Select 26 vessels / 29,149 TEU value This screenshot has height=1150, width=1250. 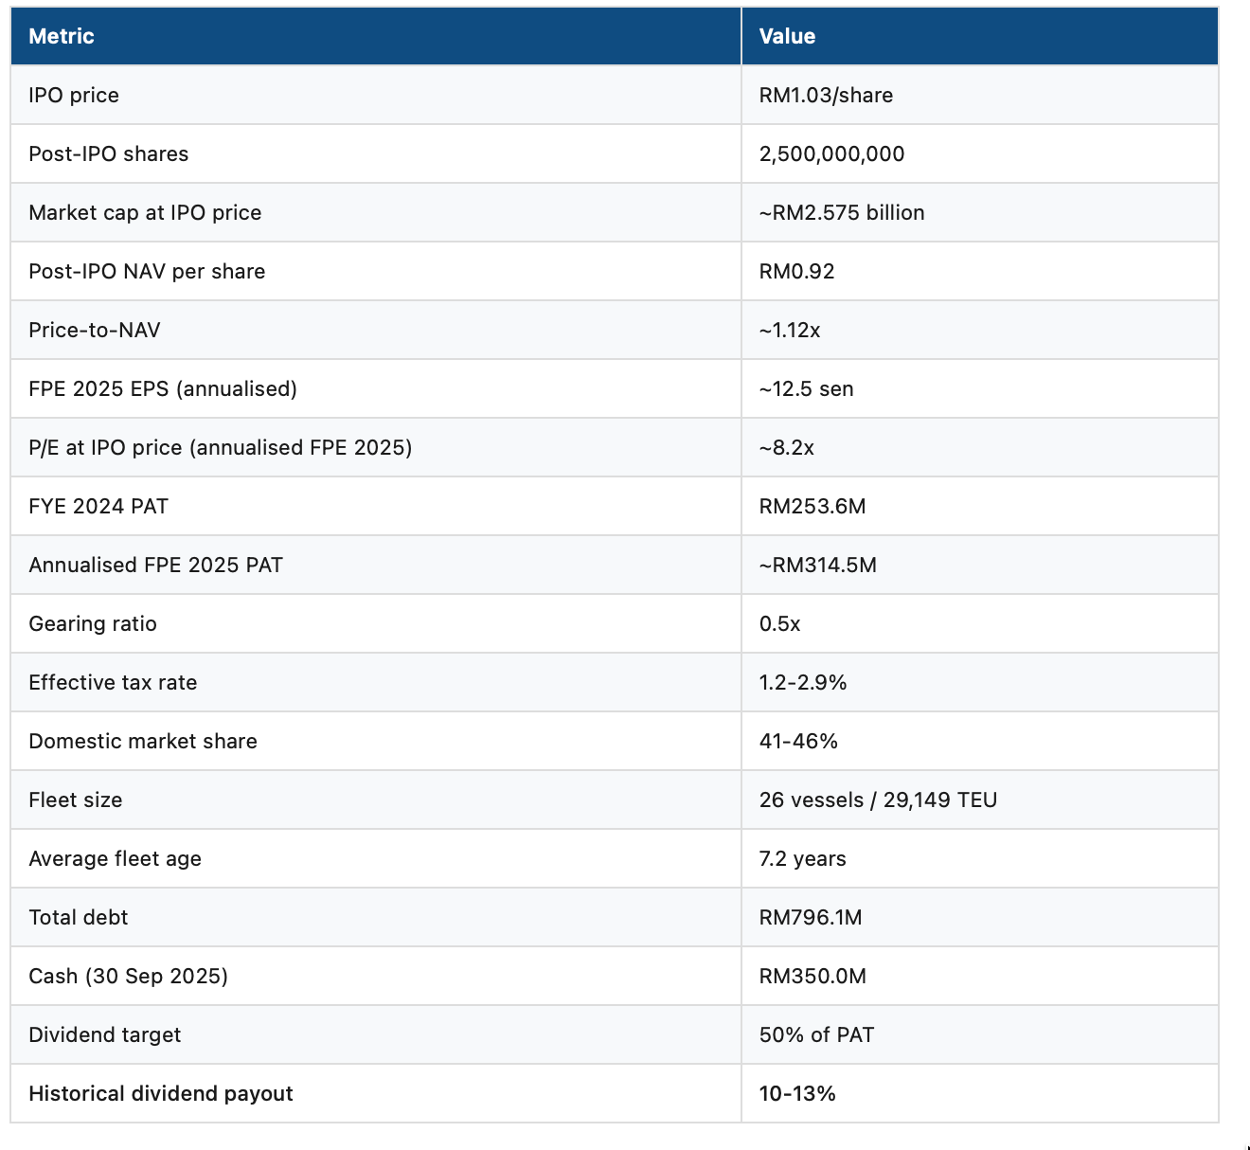[878, 800]
